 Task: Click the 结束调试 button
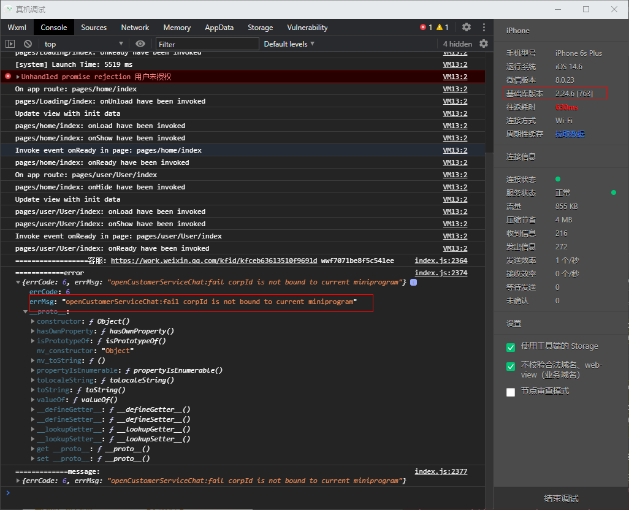coord(561,498)
